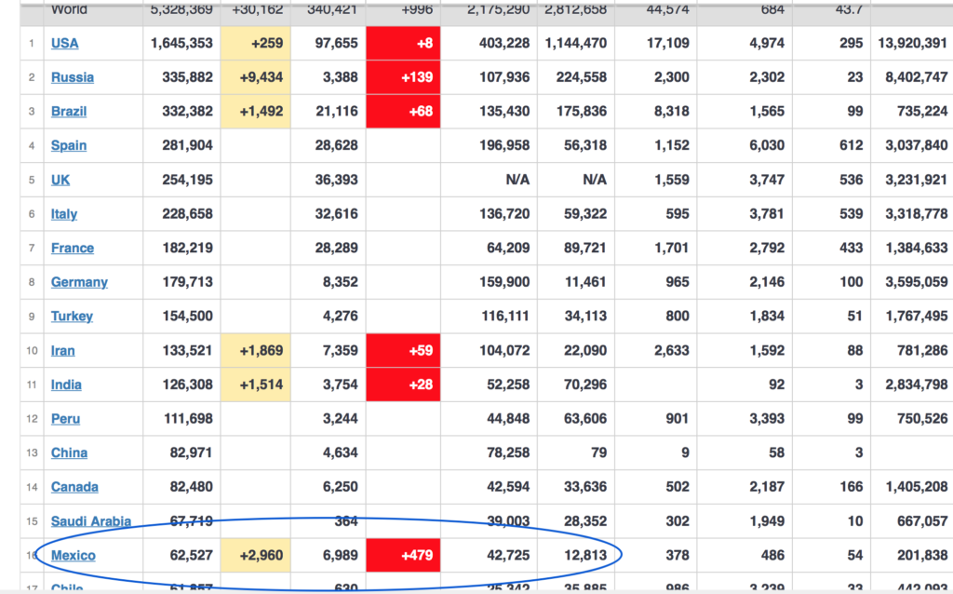Go to the Canada link
The width and height of the screenshot is (953, 594).
[74, 487]
